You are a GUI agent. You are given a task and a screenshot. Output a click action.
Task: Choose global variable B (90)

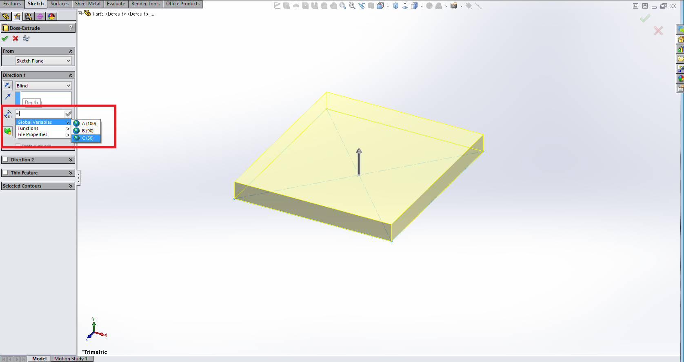coord(86,131)
